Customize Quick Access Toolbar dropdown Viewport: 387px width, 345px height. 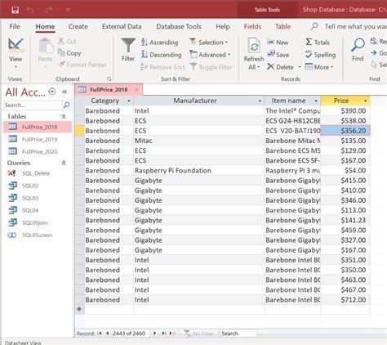point(68,10)
